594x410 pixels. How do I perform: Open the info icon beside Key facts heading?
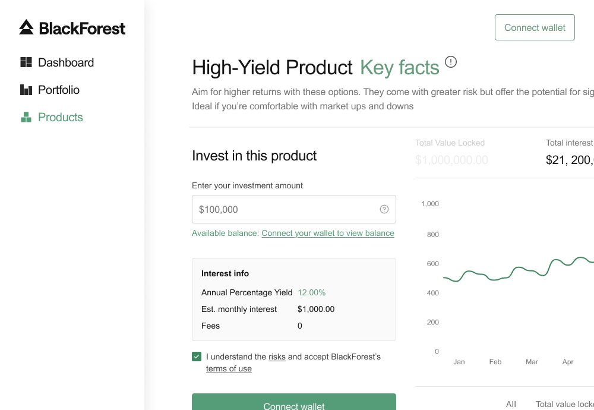point(450,62)
